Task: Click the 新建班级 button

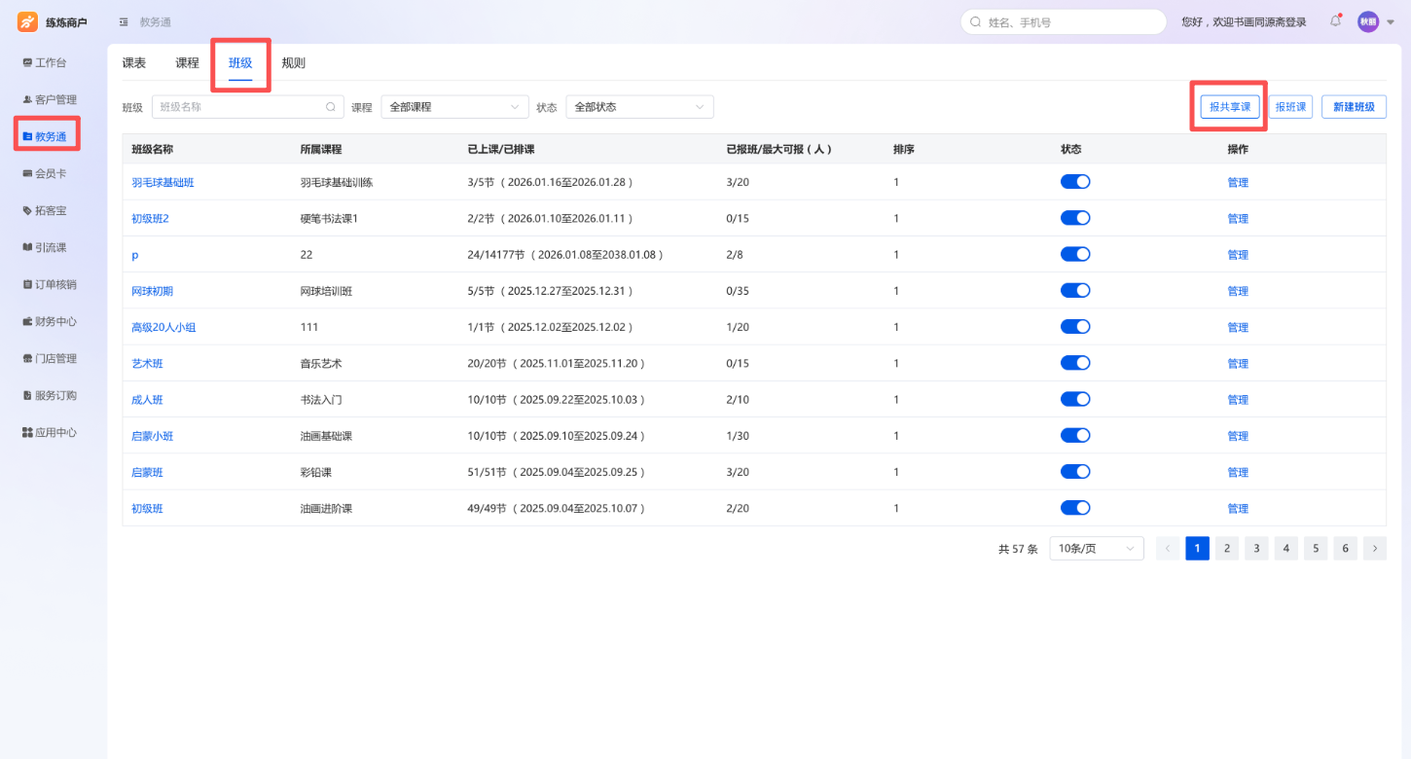Action: (1354, 107)
